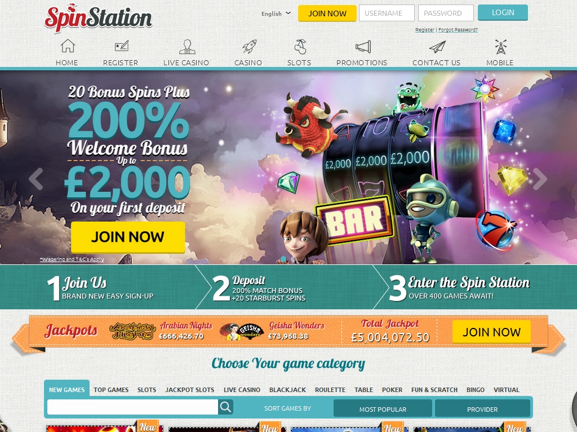Screen dimensions: 577x432
Task: Expand the English language dropdown
Action: [x=276, y=13]
